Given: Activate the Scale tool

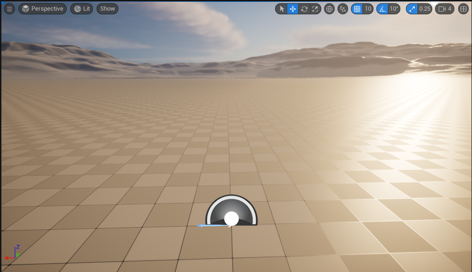Looking at the screenshot, I should (x=315, y=9).
